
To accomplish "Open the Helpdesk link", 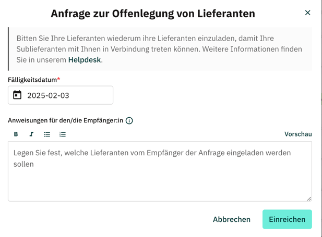I will [x=85, y=60].
